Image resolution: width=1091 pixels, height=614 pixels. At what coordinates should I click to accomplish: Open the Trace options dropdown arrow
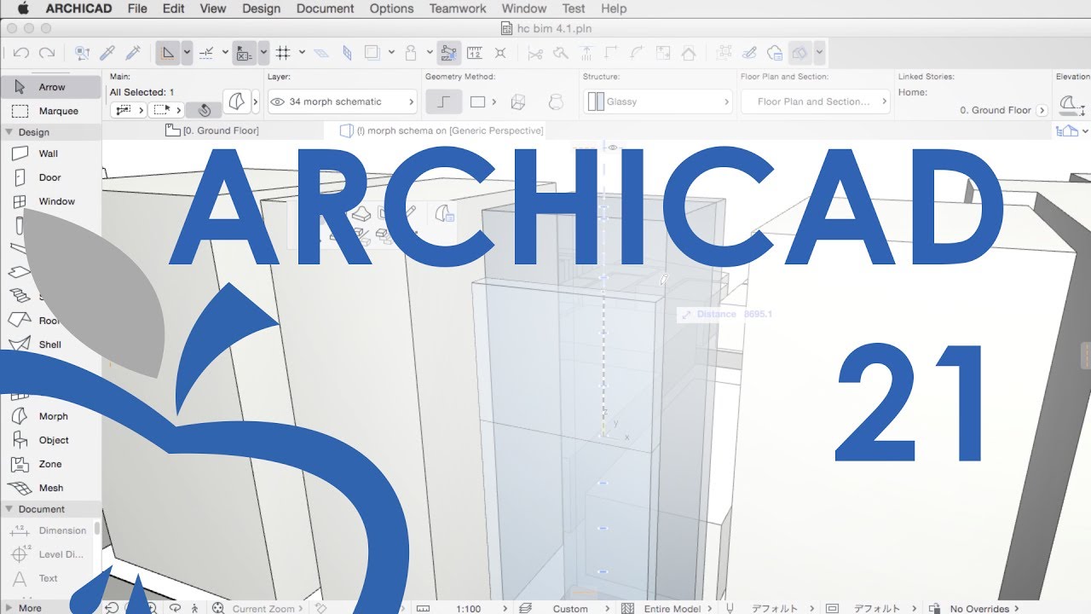pyautogui.click(x=391, y=53)
